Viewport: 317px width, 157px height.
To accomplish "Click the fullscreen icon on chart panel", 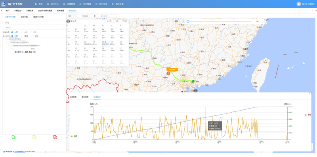I will [x=311, y=93].
